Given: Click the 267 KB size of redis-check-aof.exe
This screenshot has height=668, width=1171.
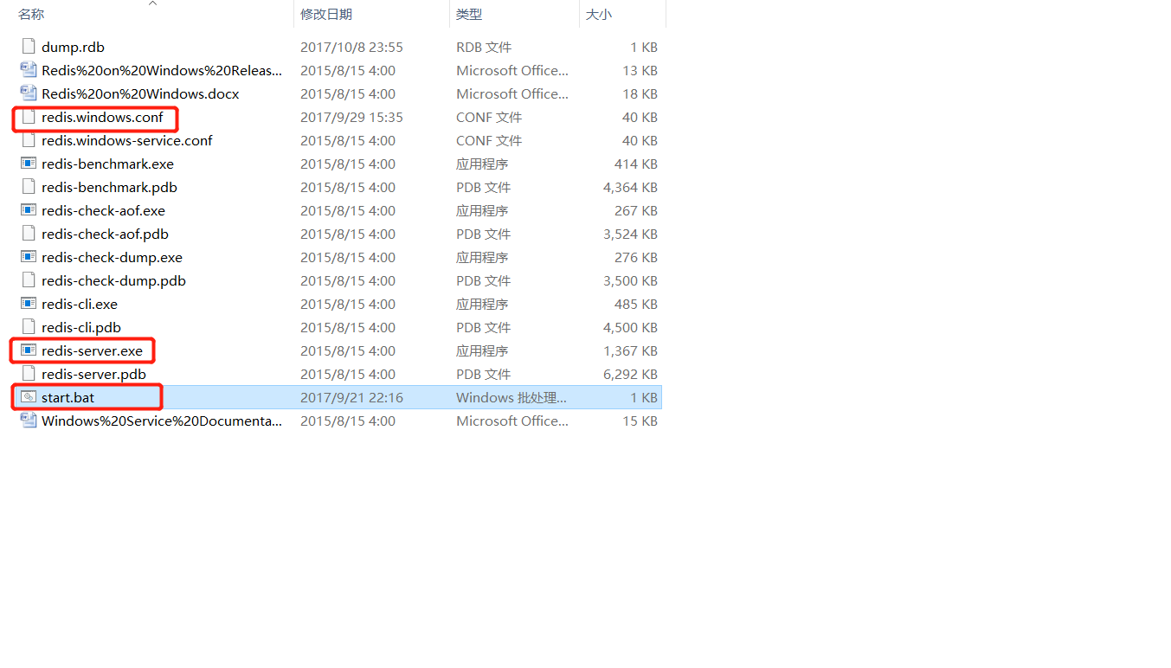Looking at the screenshot, I should [x=636, y=210].
